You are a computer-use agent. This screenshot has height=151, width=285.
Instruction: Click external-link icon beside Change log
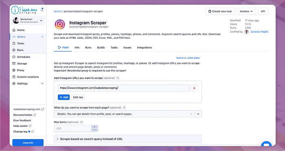(x=32, y=131)
